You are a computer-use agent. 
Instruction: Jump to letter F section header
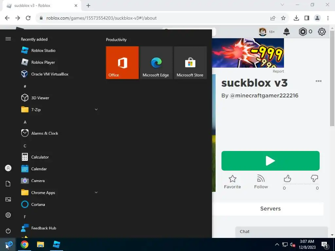click(x=25, y=217)
